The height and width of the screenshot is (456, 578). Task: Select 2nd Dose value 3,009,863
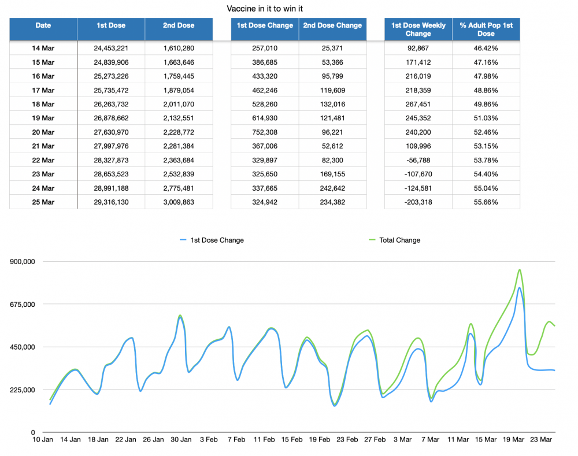pyautogui.click(x=179, y=202)
